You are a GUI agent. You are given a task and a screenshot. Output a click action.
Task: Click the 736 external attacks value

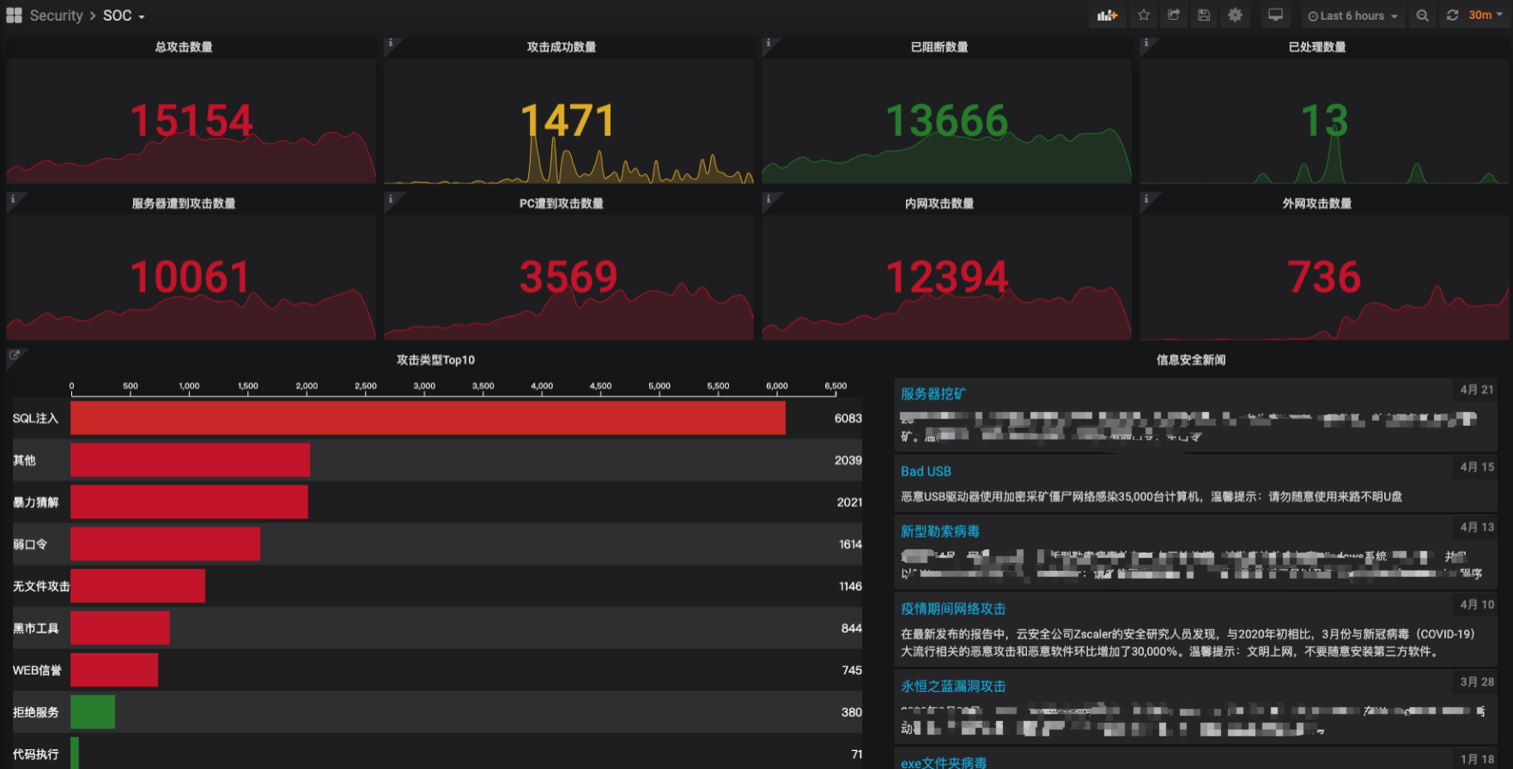click(x=1324, y=277)
